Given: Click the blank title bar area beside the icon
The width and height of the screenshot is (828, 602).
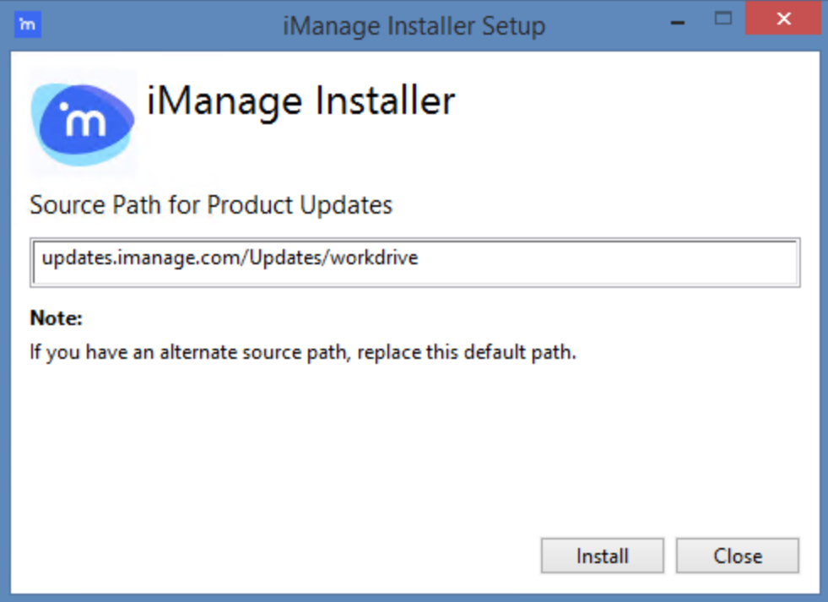Looking at the screenshot, I should [x=152, y=25].
